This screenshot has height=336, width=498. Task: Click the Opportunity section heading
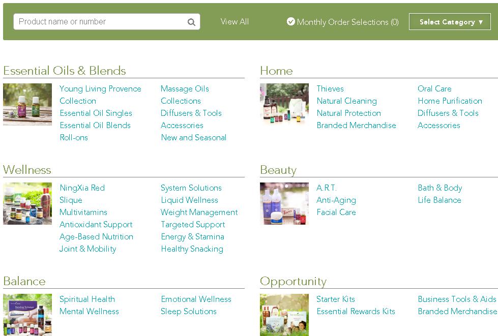(293, 282)
